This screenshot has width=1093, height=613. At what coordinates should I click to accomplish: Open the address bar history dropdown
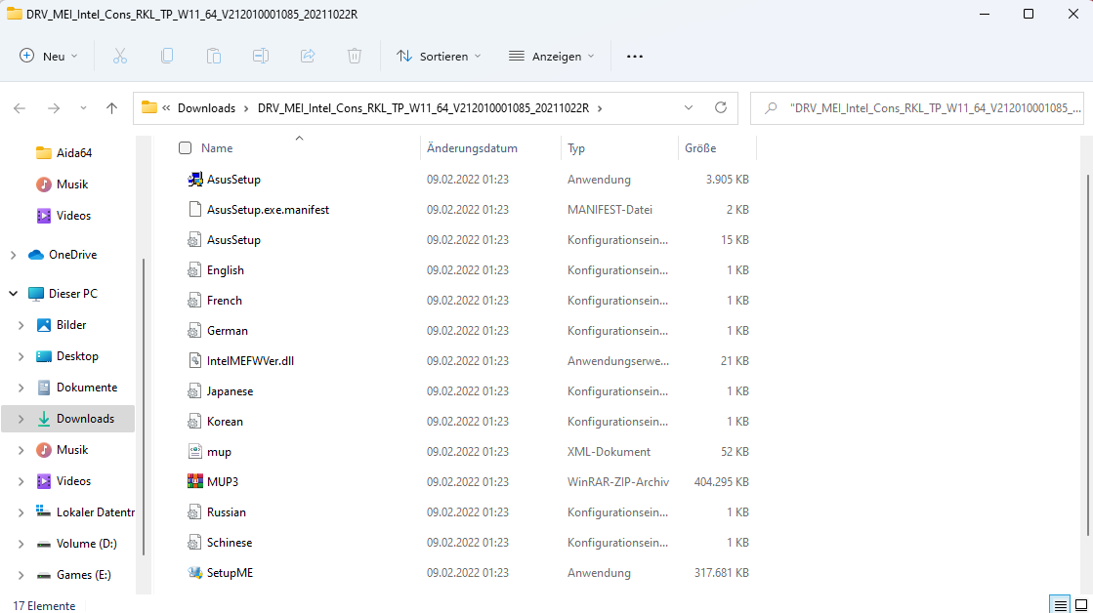689,108
